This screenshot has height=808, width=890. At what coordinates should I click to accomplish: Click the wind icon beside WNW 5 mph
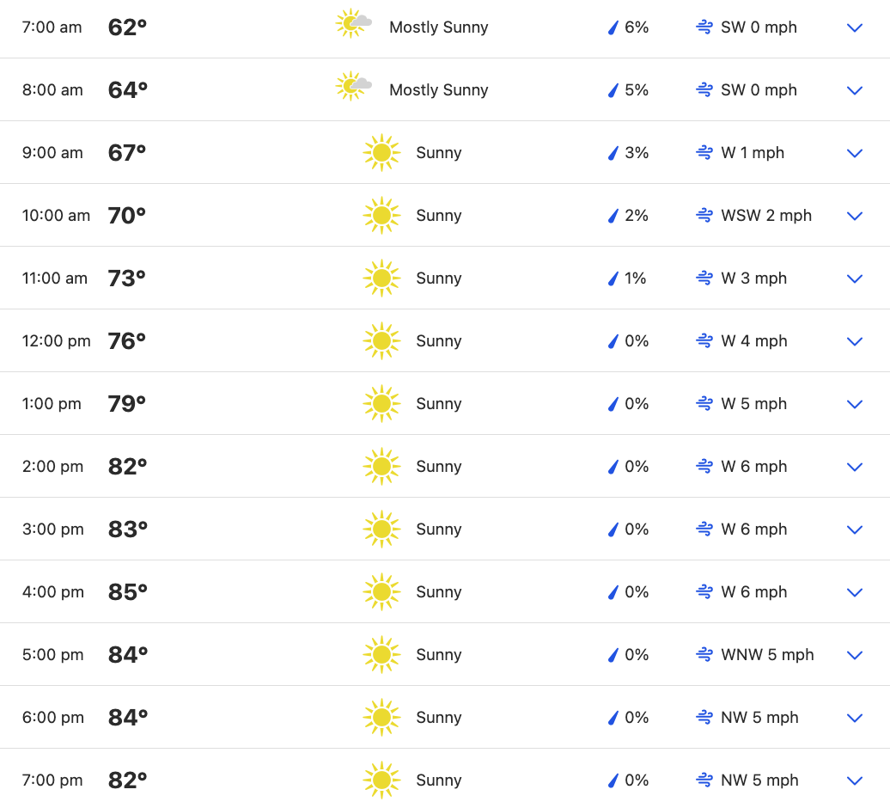[704, 655]
